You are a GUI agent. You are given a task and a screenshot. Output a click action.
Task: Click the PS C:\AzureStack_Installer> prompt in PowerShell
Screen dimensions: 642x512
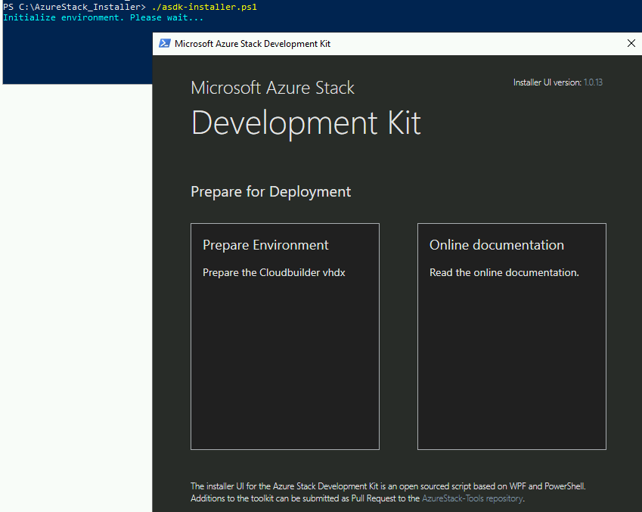[74, 7]
